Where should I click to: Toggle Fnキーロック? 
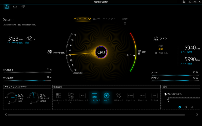[83, 97]
